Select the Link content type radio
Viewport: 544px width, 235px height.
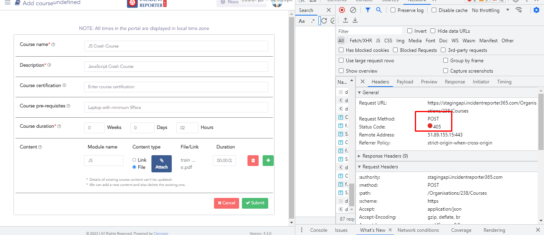tap(135, 160)
